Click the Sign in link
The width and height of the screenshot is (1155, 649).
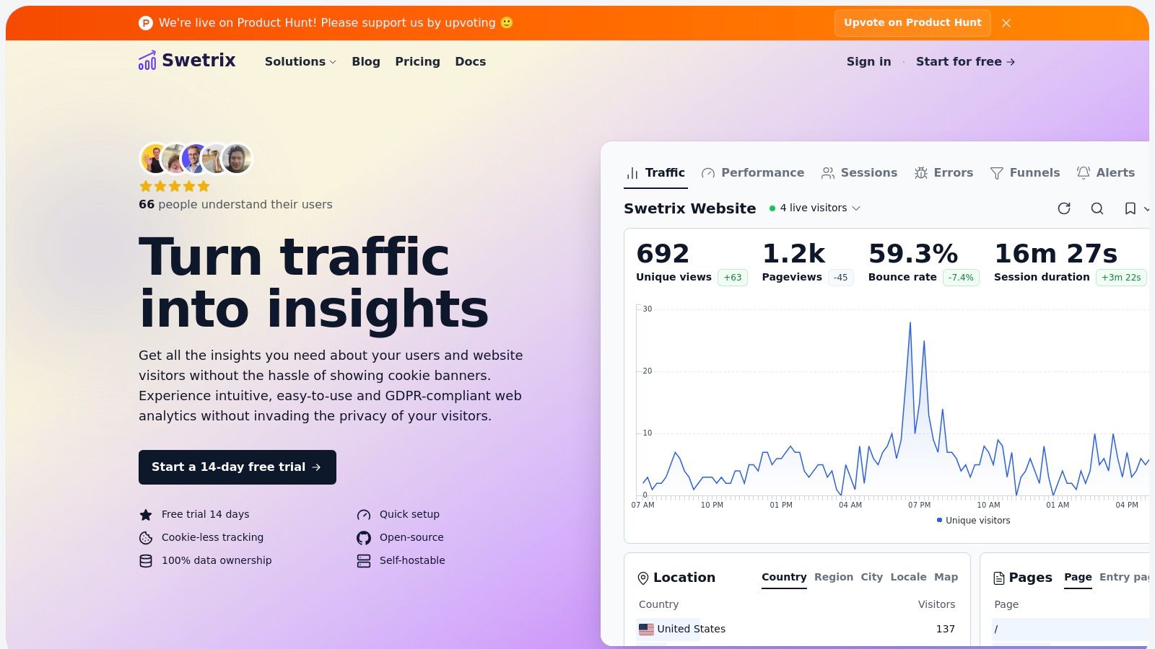point(868,62)
